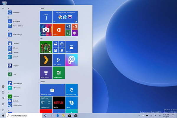Open the Connect app
The height and width of the screenshot is (118, 177).
[x=13, y=57]
